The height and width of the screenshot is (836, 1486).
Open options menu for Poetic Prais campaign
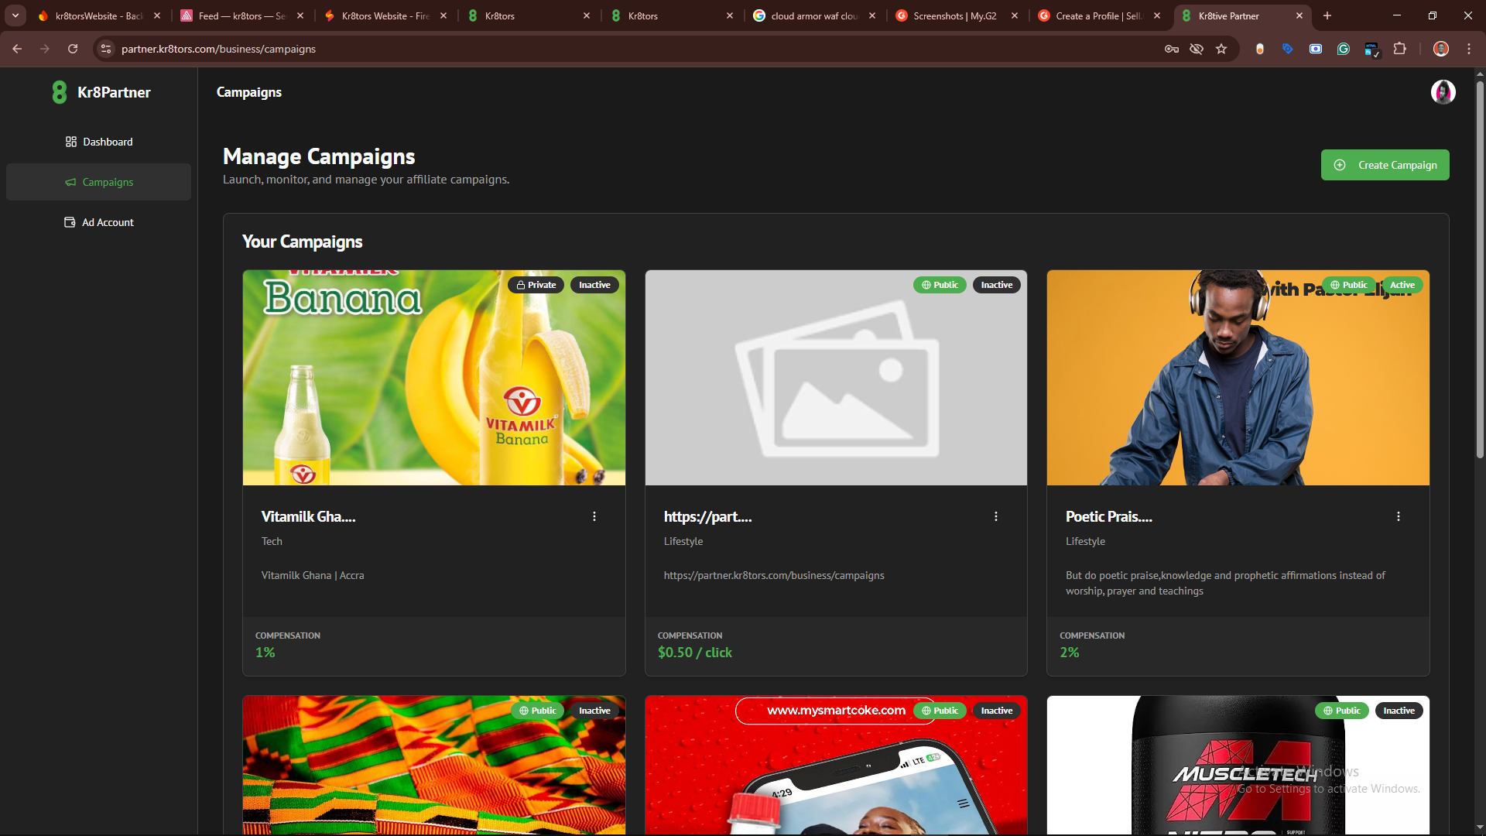[x=1398, y=516]
